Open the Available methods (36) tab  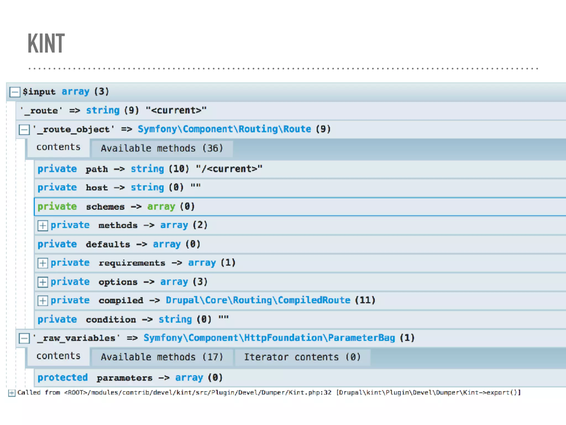(162, 149)
